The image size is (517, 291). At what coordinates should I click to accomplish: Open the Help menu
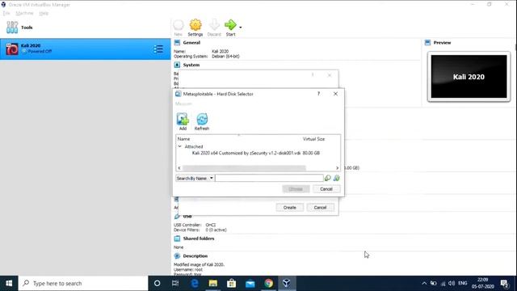(x=44, y=13)
